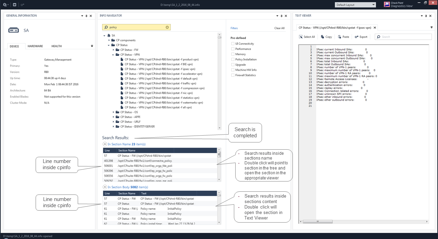Click the Text Viewer horizontal scrollbar thumb
The image size is (438, 239).
(317, 222)
